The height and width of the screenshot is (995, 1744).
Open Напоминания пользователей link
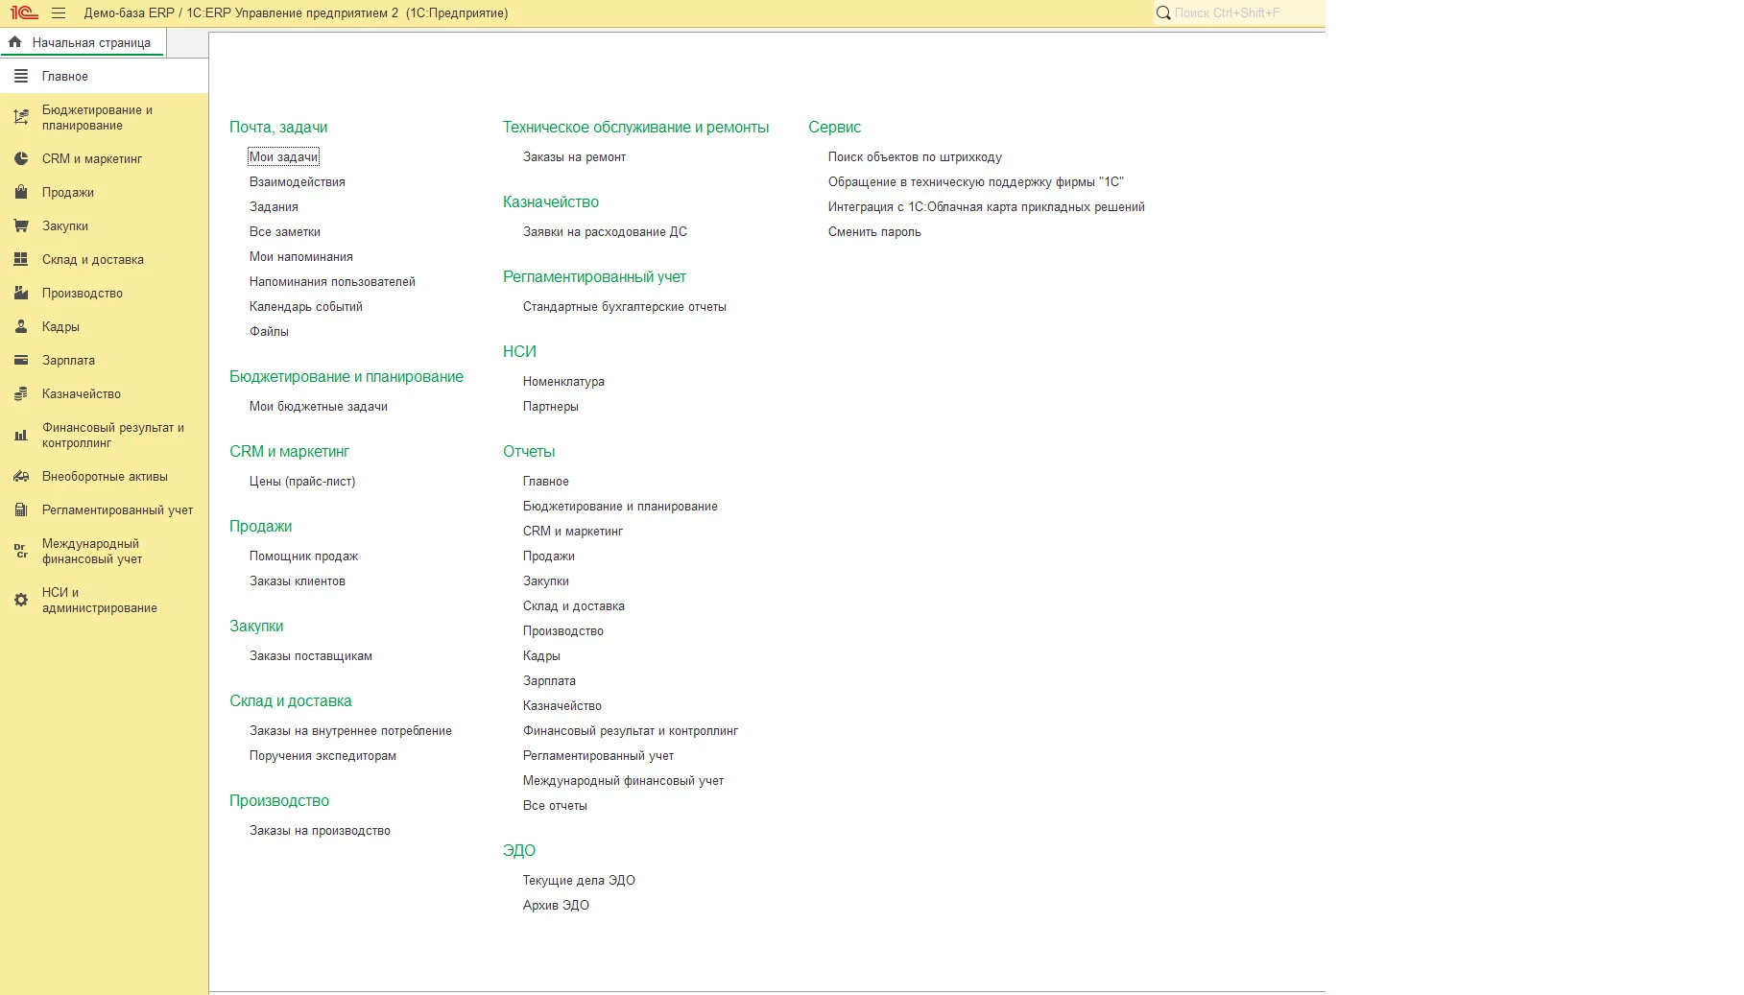point(332,281)
